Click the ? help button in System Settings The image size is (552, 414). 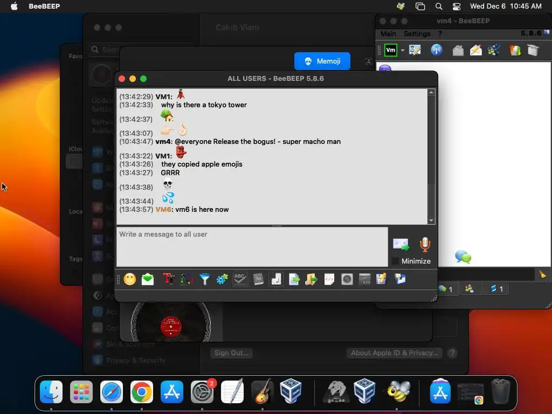coord(452,353)
